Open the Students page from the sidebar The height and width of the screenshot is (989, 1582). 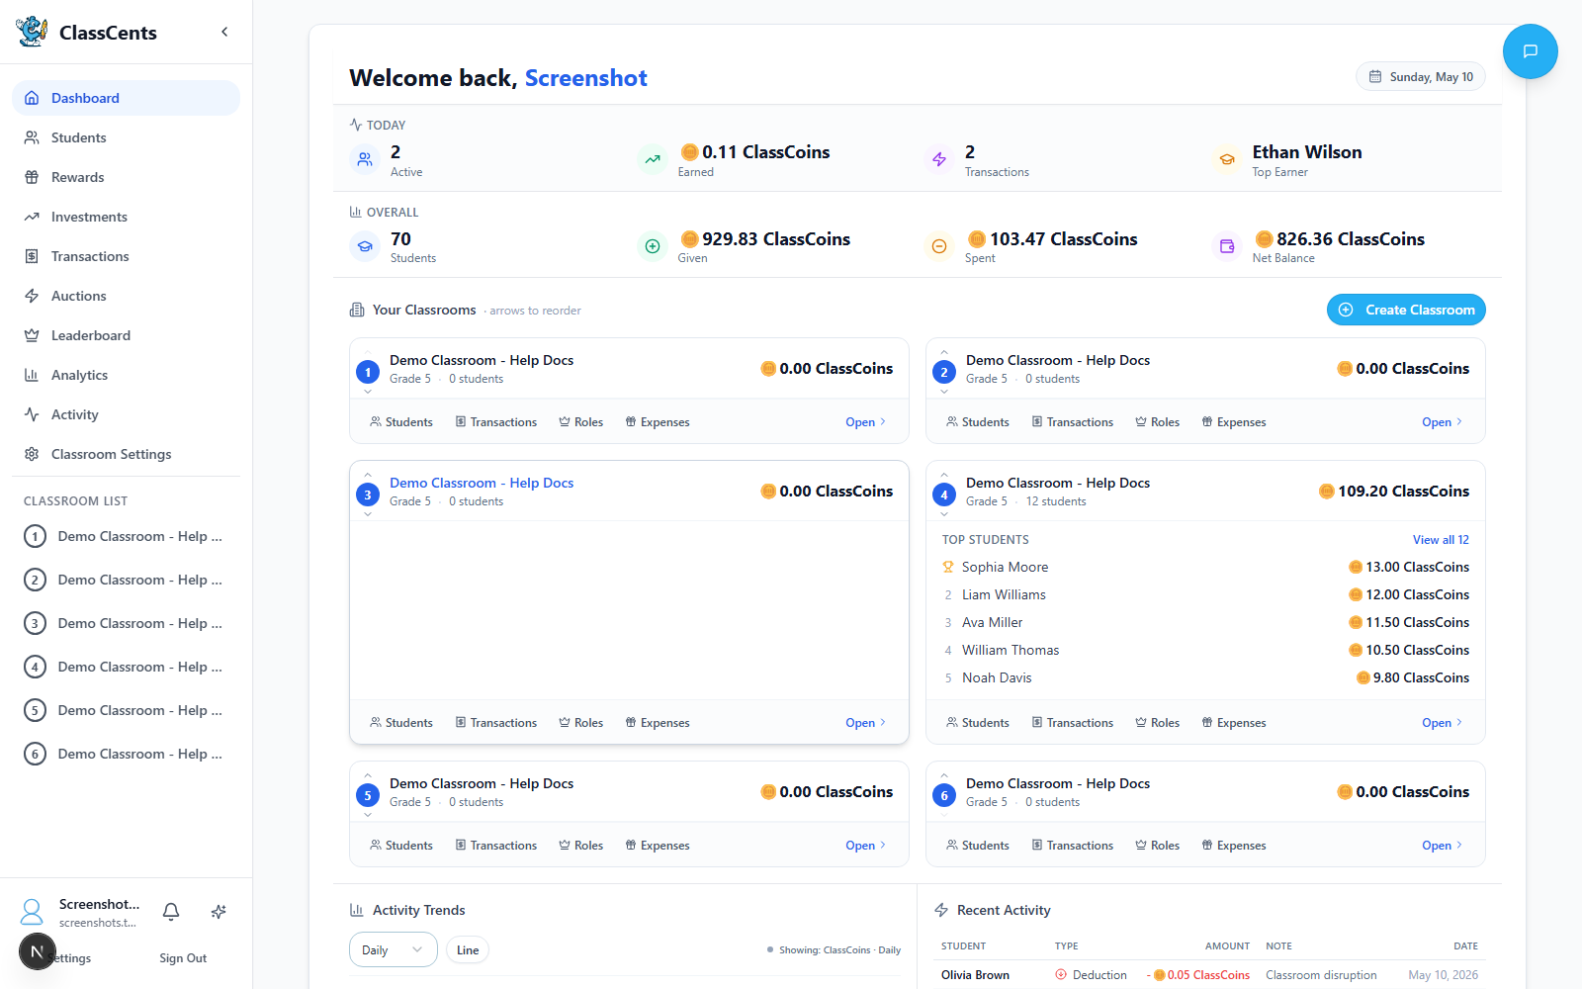coord(126,137)
